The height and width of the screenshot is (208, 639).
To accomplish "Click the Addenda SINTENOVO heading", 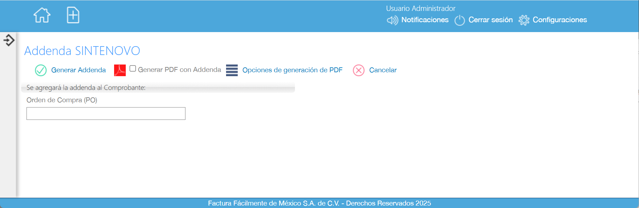I will tap(82, 51).
